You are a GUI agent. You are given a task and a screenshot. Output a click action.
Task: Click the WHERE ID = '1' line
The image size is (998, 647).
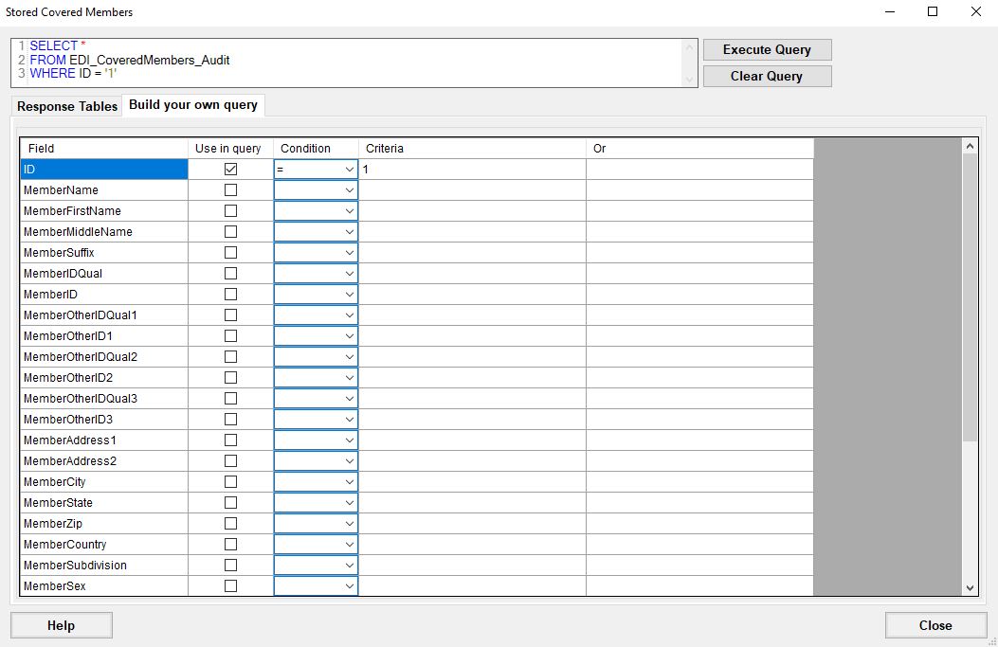(x=73, y=74)
